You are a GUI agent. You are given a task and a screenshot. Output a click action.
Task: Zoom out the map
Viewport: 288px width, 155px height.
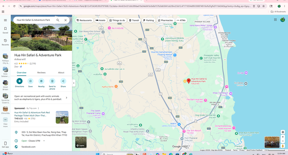click(x=283, y=141)
